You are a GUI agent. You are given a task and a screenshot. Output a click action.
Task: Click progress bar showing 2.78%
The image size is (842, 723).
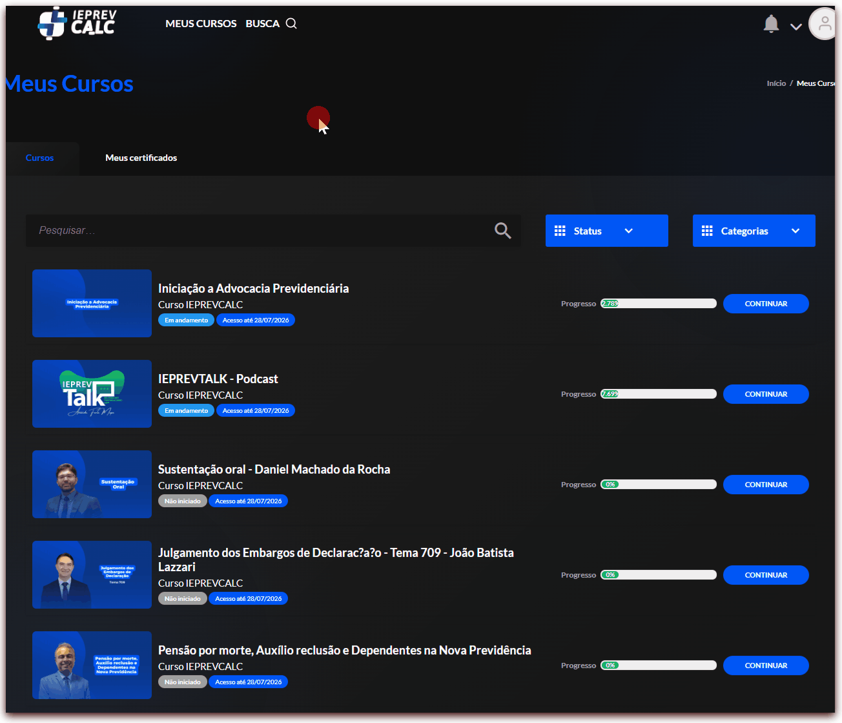(659, 304)
